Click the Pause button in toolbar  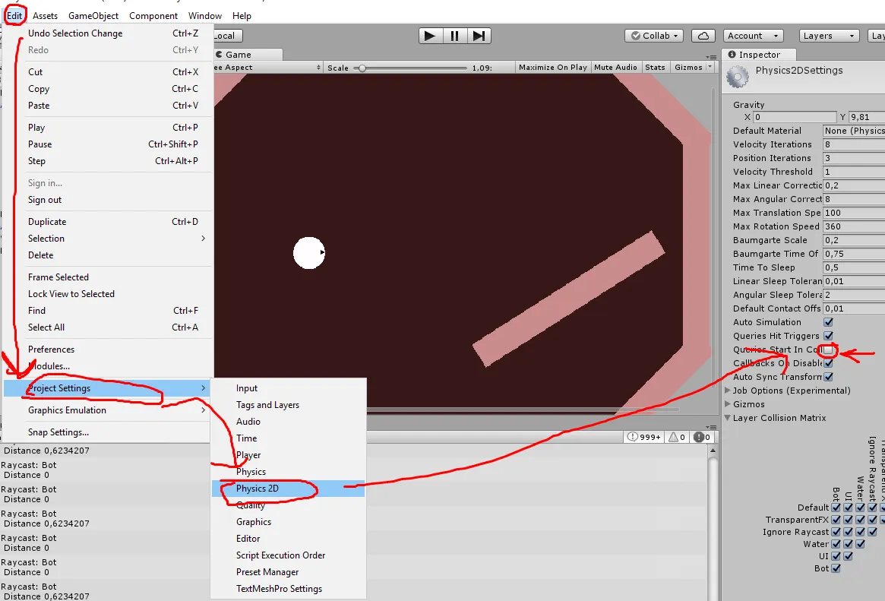[454, 36]
